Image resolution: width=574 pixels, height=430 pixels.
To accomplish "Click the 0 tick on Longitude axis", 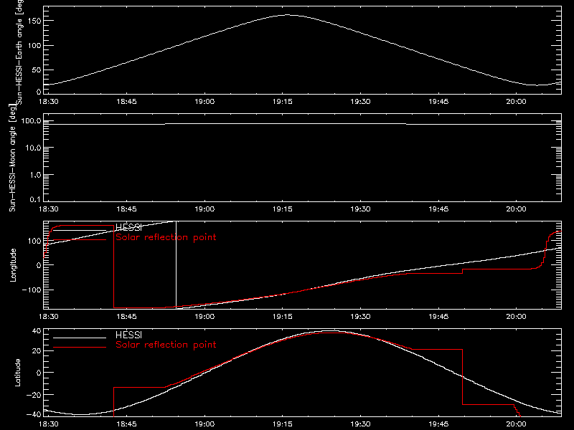I will tap(39, 265).
